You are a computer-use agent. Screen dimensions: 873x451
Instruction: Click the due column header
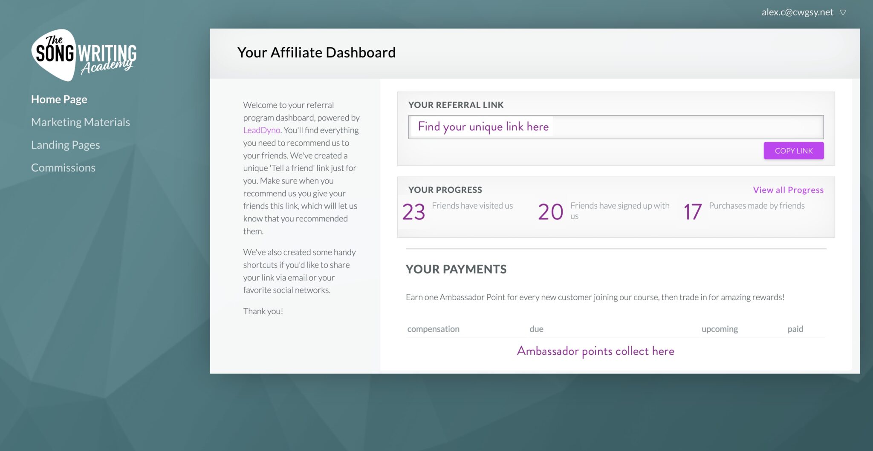[x=536, y=329]
